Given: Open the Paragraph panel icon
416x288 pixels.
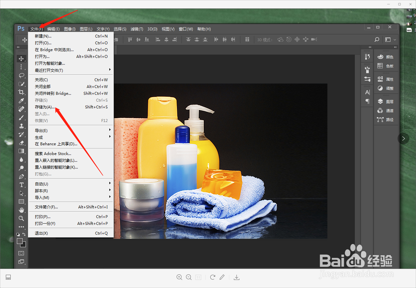Looking at the screenshot, I should point(367,101).
